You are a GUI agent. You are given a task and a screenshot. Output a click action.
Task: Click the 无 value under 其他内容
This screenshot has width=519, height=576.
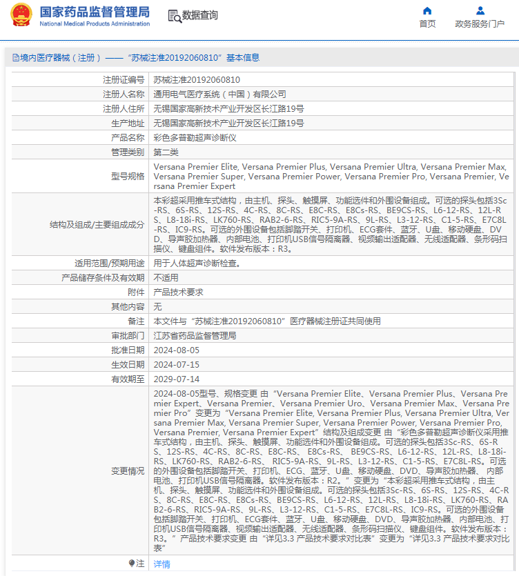tap(157, 307)
